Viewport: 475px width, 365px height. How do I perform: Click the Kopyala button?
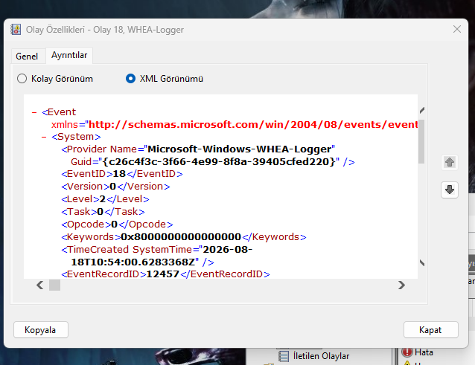click(x=41, y=329)
